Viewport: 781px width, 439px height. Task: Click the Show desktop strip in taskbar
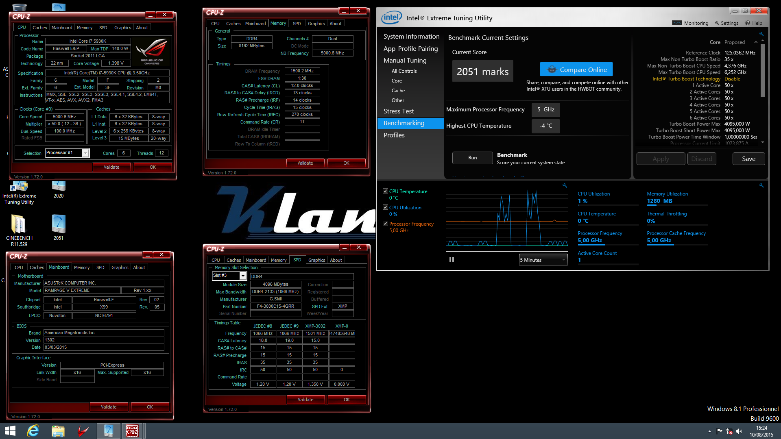point(779,431)
